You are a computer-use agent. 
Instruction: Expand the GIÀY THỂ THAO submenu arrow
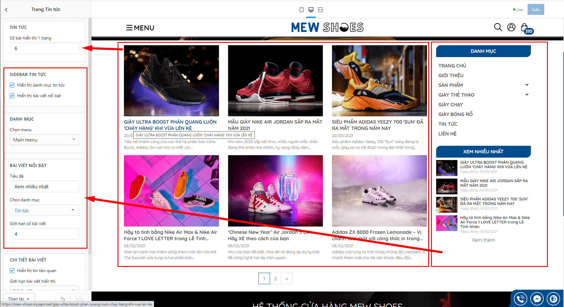[527, 95]
